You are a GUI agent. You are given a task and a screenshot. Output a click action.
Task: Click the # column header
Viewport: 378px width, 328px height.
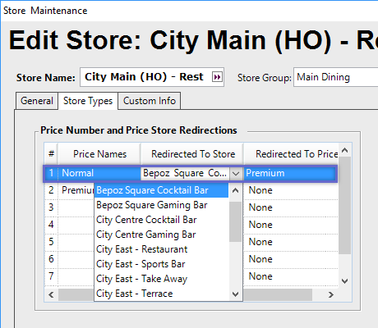point(51,154)
